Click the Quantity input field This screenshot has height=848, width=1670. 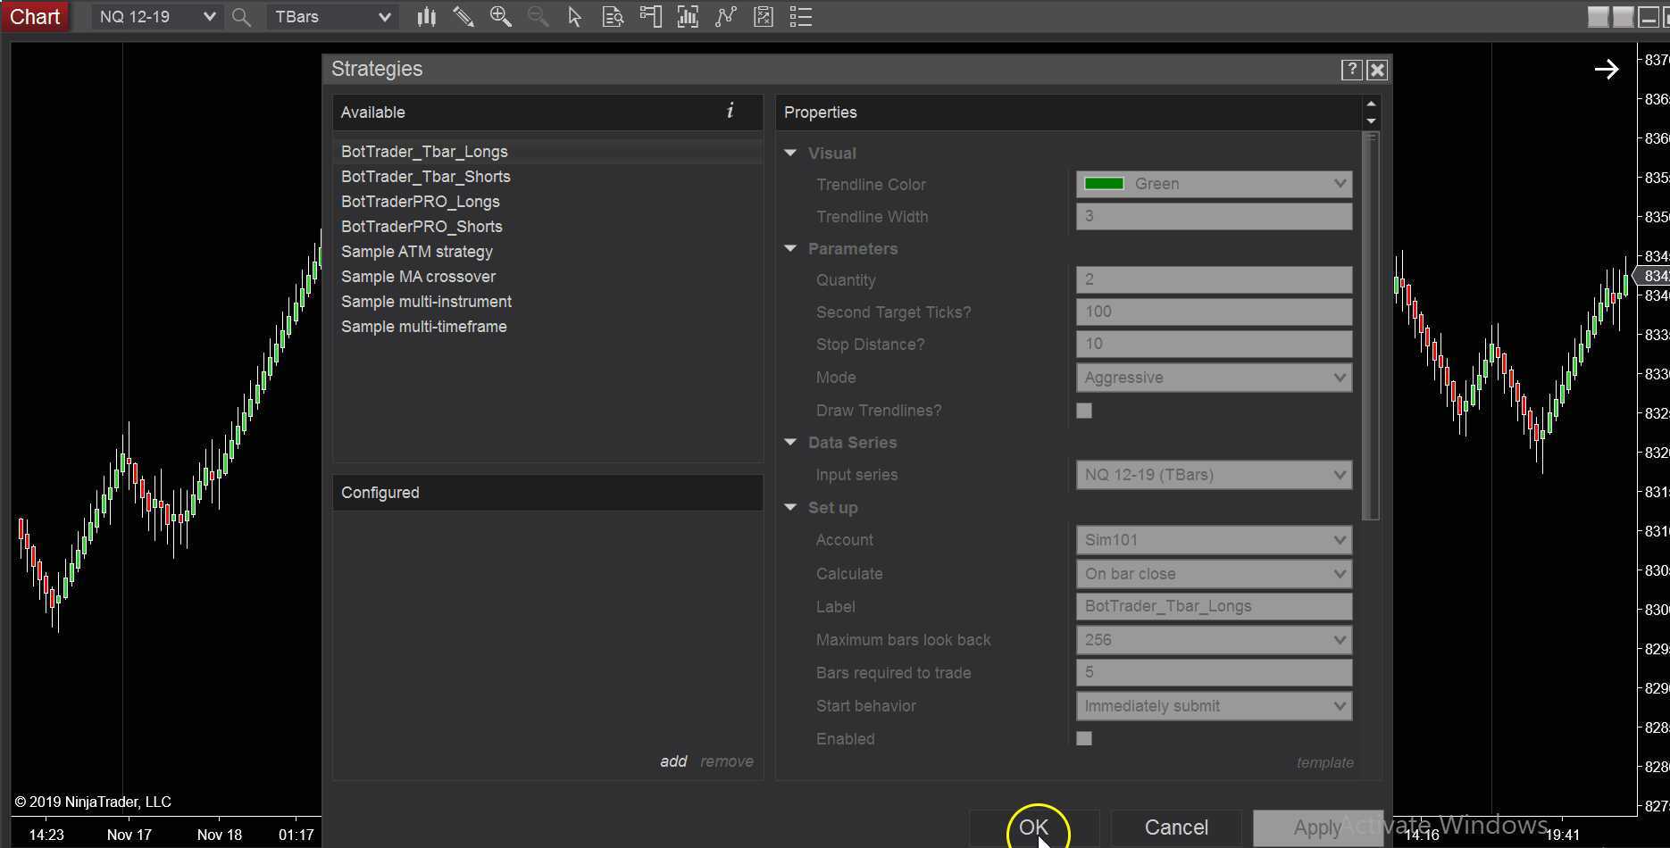pyautogui.click(x=1213, y=280)
